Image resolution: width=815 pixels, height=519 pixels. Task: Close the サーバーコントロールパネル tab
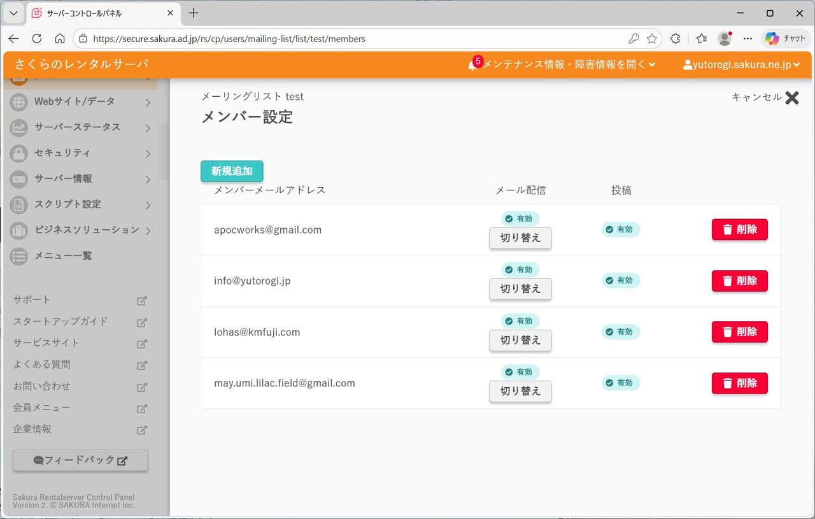(x=171, y=13)
